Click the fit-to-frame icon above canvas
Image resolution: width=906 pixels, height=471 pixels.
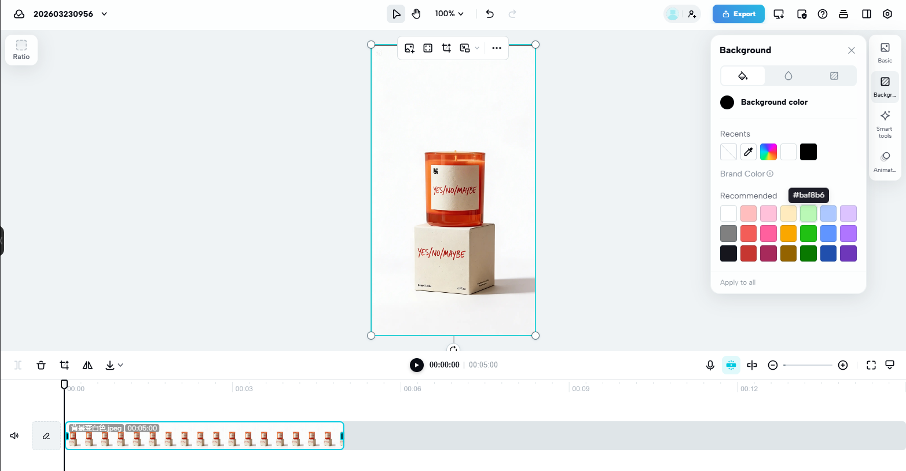428,48
